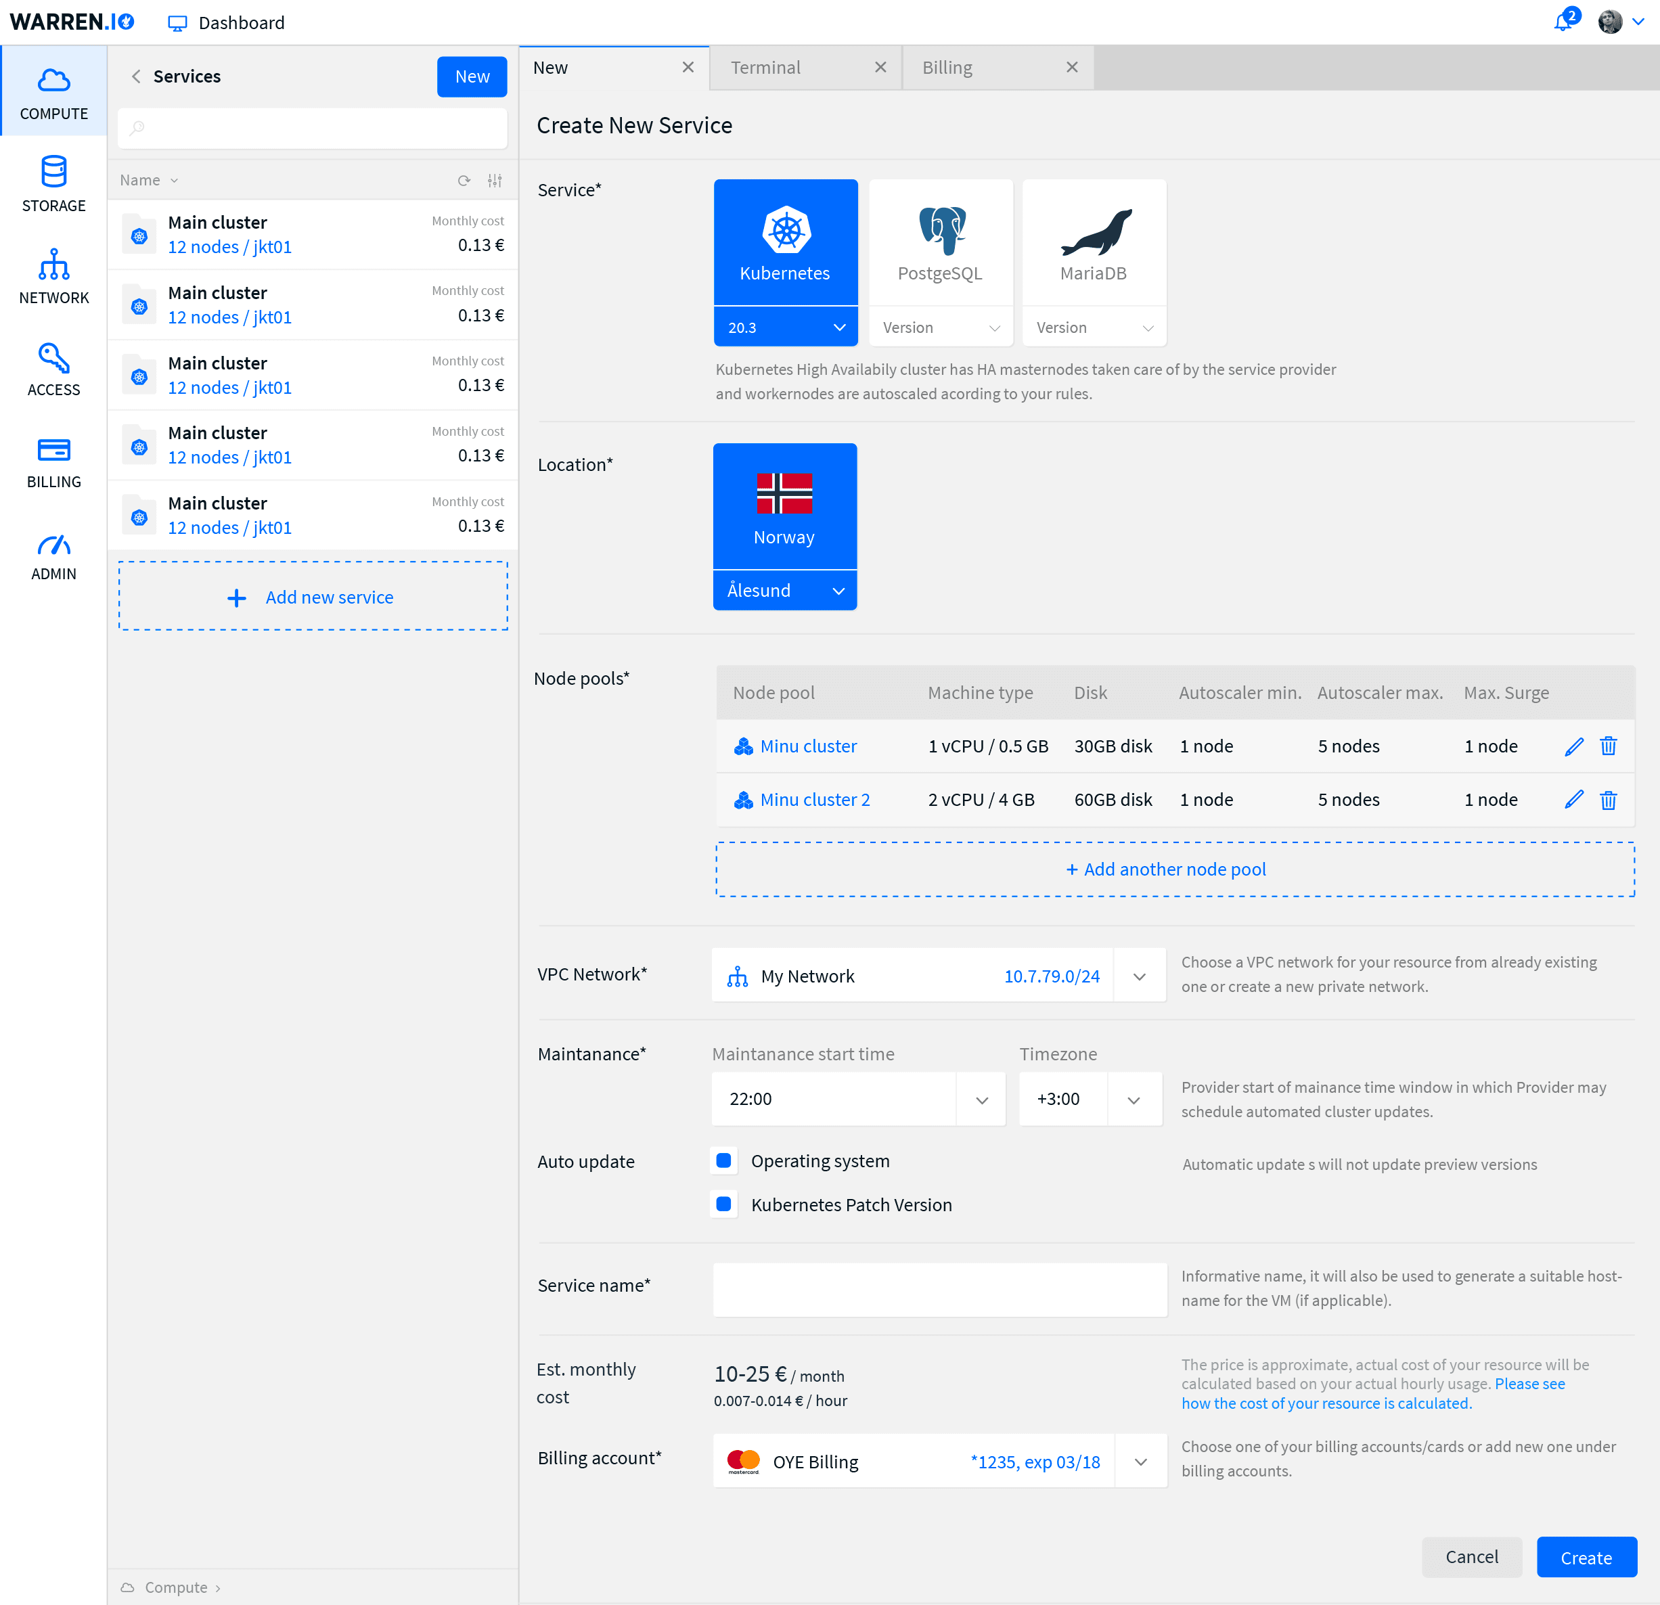
Task: Open the Name sort dropdown in services list
Action: 149,181
